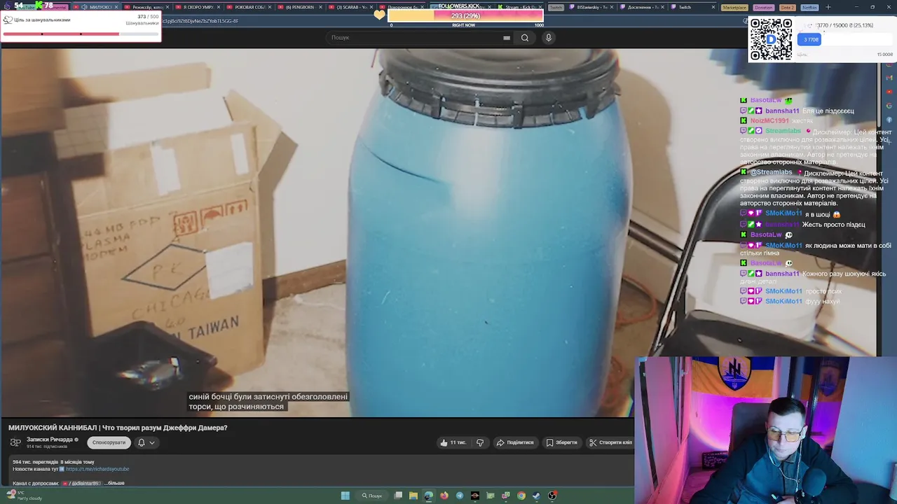
Task: Click the Ціль за шанувальниками progress bar
Action: tap(80, 34)
